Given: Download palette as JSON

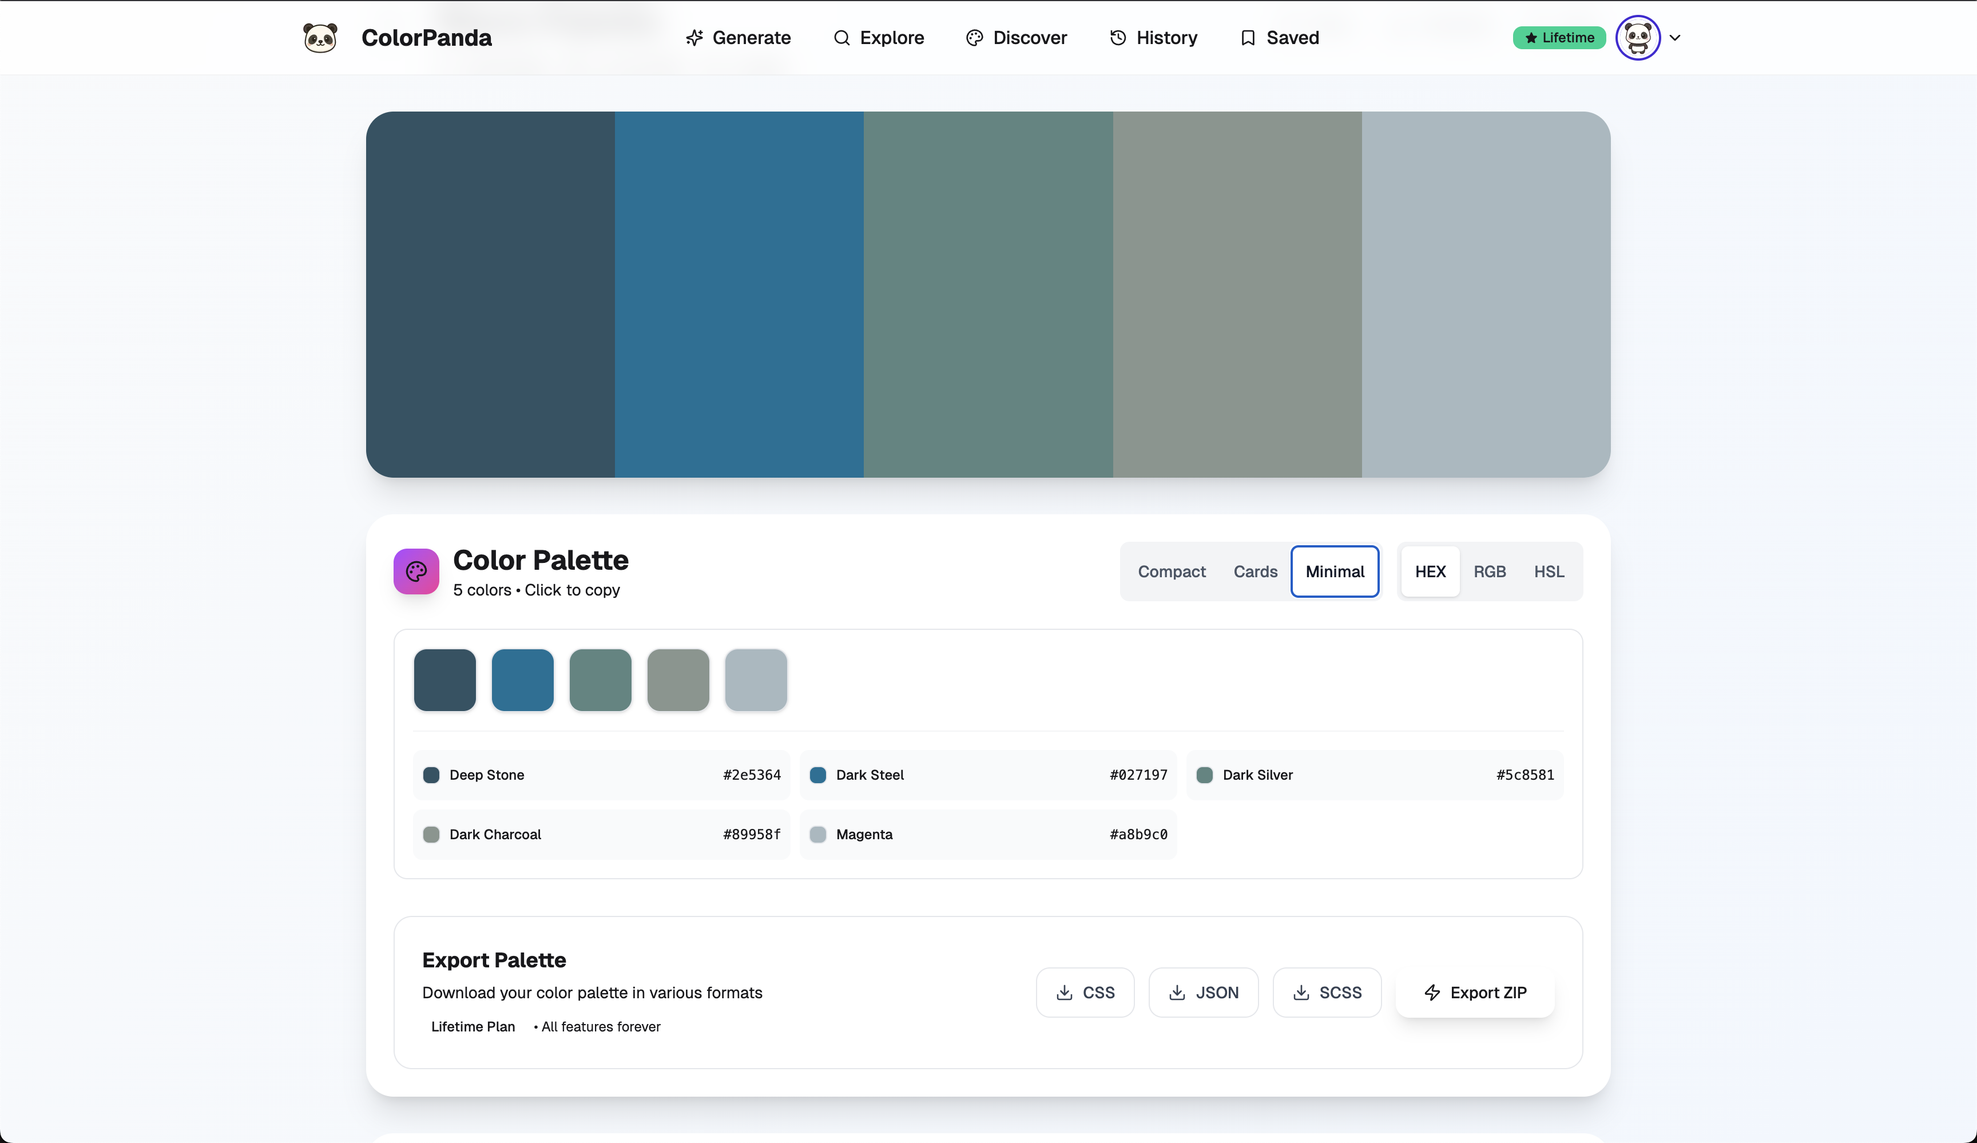Looking at the screenshot, I should (x=1204, y=993).
